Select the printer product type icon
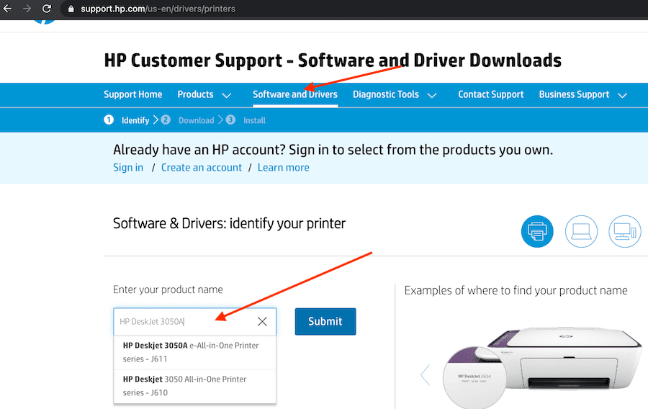Image resolution: width=648 pixels, height=409 pixels. [x=537, y=231]
